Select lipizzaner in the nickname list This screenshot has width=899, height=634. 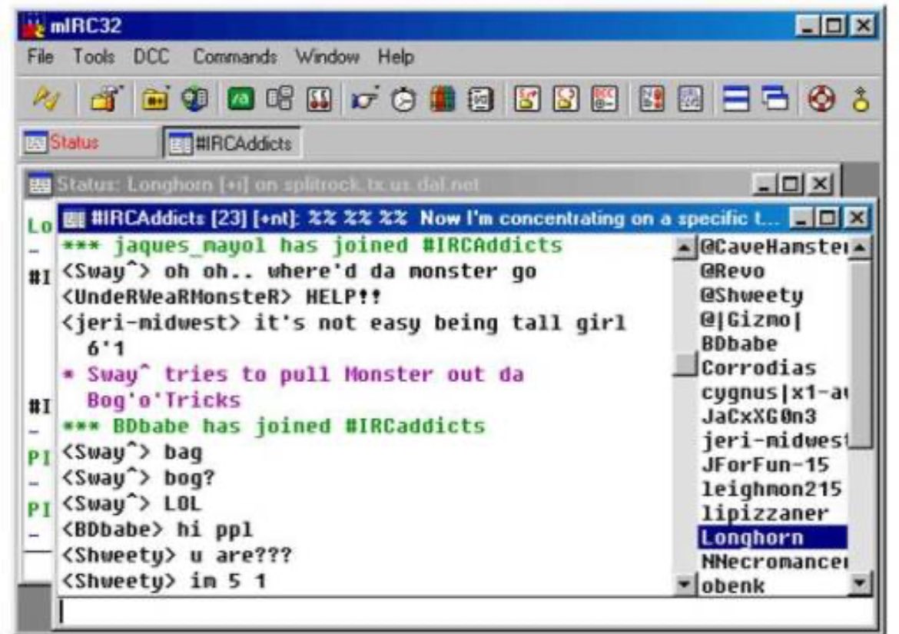pyautogui.click(x=772, y=513)
